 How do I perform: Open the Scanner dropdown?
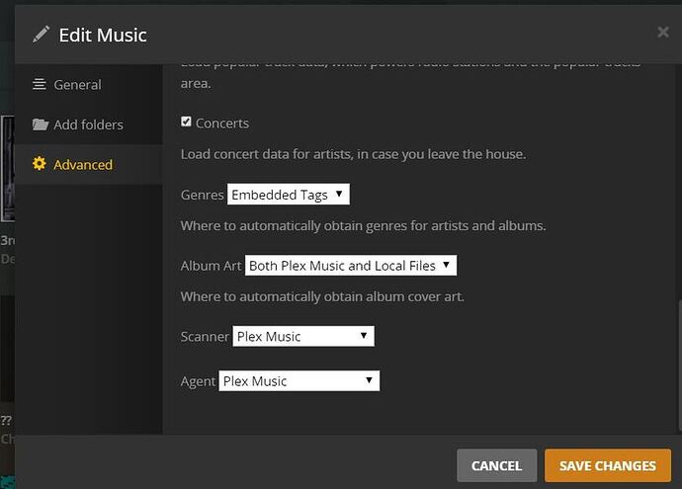(302, 336)
